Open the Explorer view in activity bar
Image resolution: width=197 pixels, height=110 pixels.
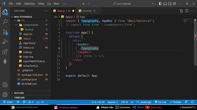coord(5,12)
